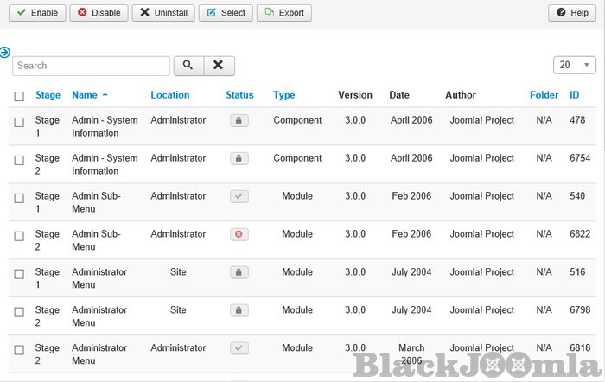Clear the search with the X button
The image size is (605, 382).
coord(219,66)
